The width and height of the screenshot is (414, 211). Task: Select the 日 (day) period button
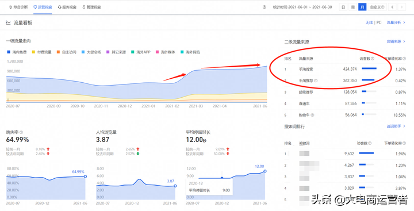click(343, 7)
